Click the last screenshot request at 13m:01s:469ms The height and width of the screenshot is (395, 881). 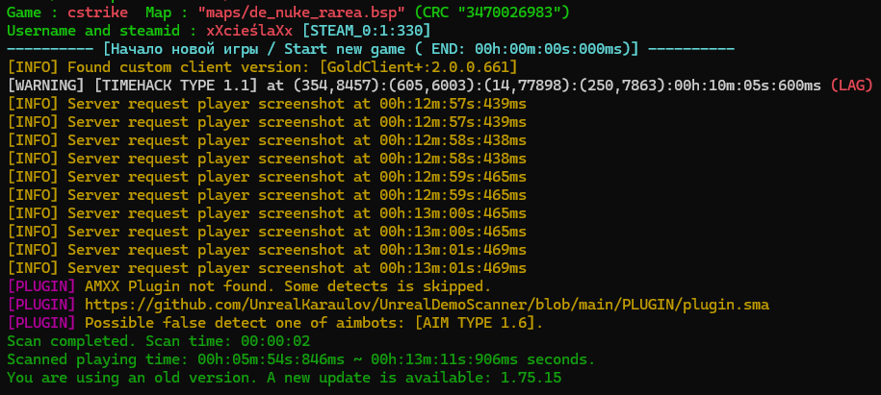point(267,268)
